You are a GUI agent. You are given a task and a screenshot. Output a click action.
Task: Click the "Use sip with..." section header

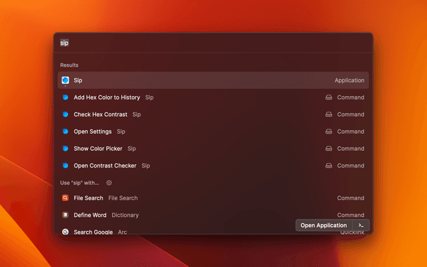pos(79,182)
